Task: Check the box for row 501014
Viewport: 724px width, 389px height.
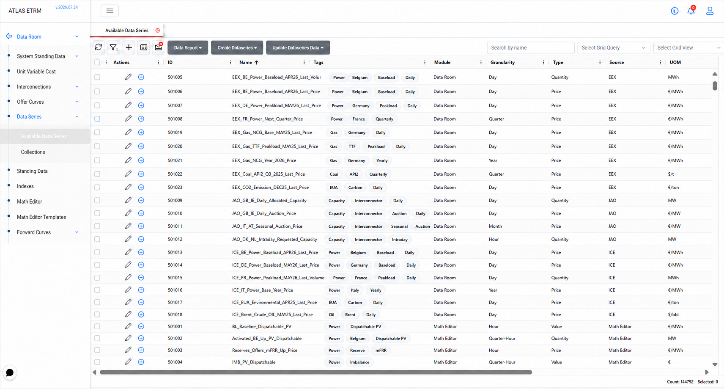Action: [97, 265]
